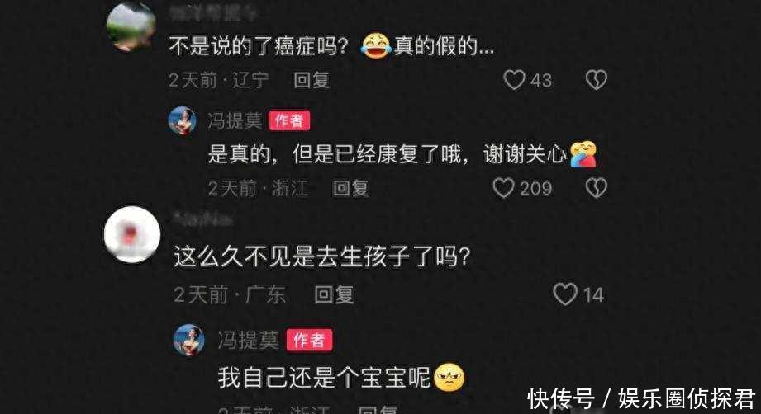Like 冯提莫's recovery reply with 209 likes
Viewport: 761px width, 414px height.
tap(503, 188)
